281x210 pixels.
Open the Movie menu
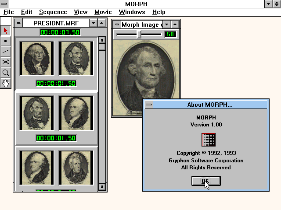103,12
